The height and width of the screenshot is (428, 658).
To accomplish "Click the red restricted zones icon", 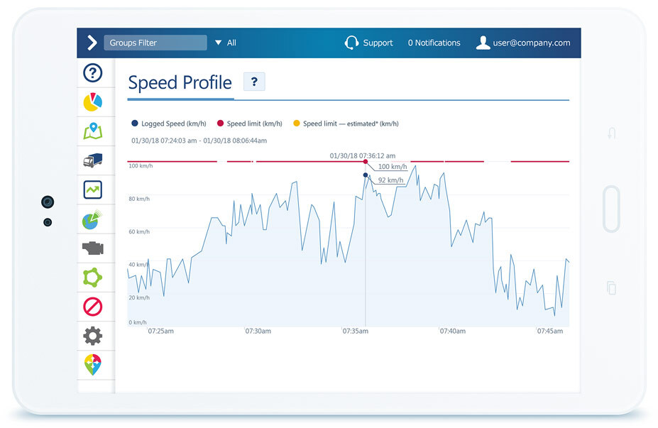I will point(92,307).
